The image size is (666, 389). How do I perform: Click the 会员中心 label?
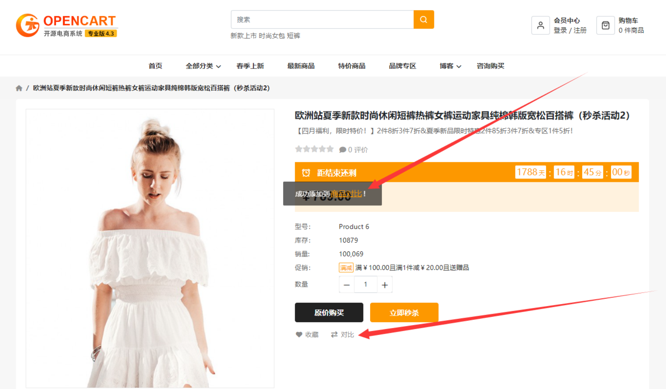click(567, 21)
